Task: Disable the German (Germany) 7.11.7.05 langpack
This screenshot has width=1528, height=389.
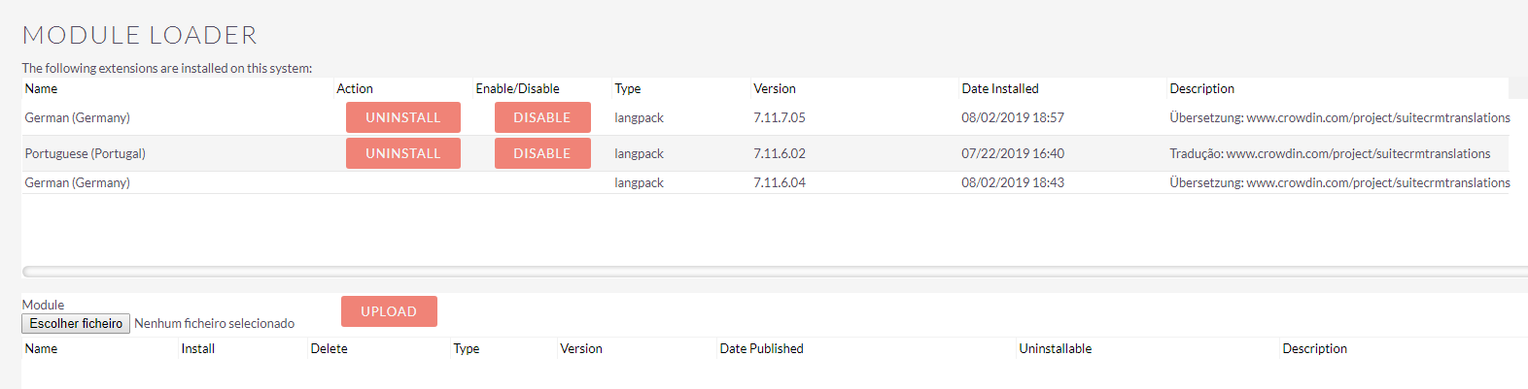Action: pos(542,117)
